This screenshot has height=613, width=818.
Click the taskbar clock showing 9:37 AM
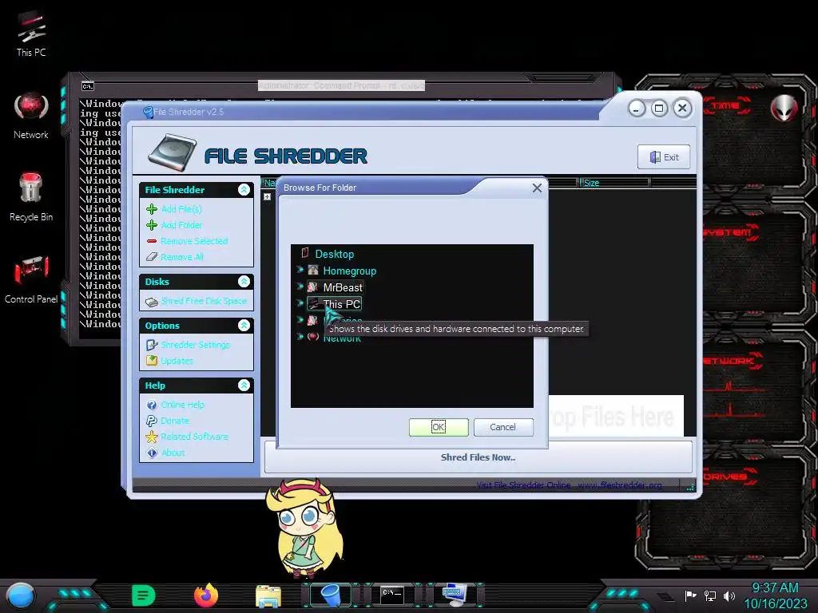click(775, 588)
